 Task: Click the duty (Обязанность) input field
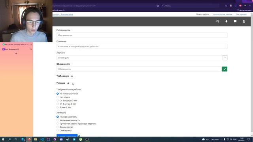point(139,69)
